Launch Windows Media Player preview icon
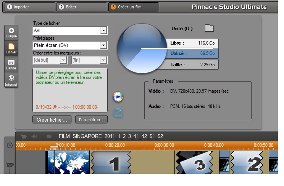This screenshot has height=186, width=284. click(x=118, y=97)
